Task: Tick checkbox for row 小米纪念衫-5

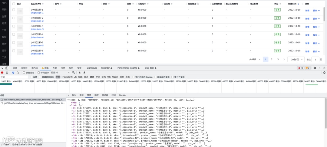Action: pos(14,42)
